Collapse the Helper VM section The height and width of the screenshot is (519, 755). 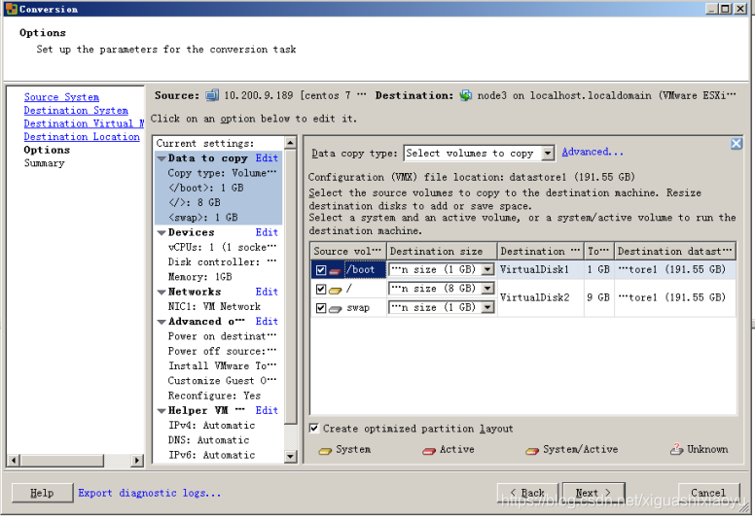(162, 411)
